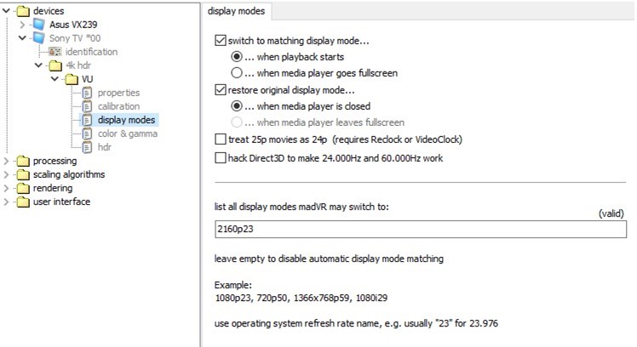Image resolution: width=637 pixels, height=347 pixels.
Task: Click leave empty to disable hint text
Action: (x=329, y=259)
